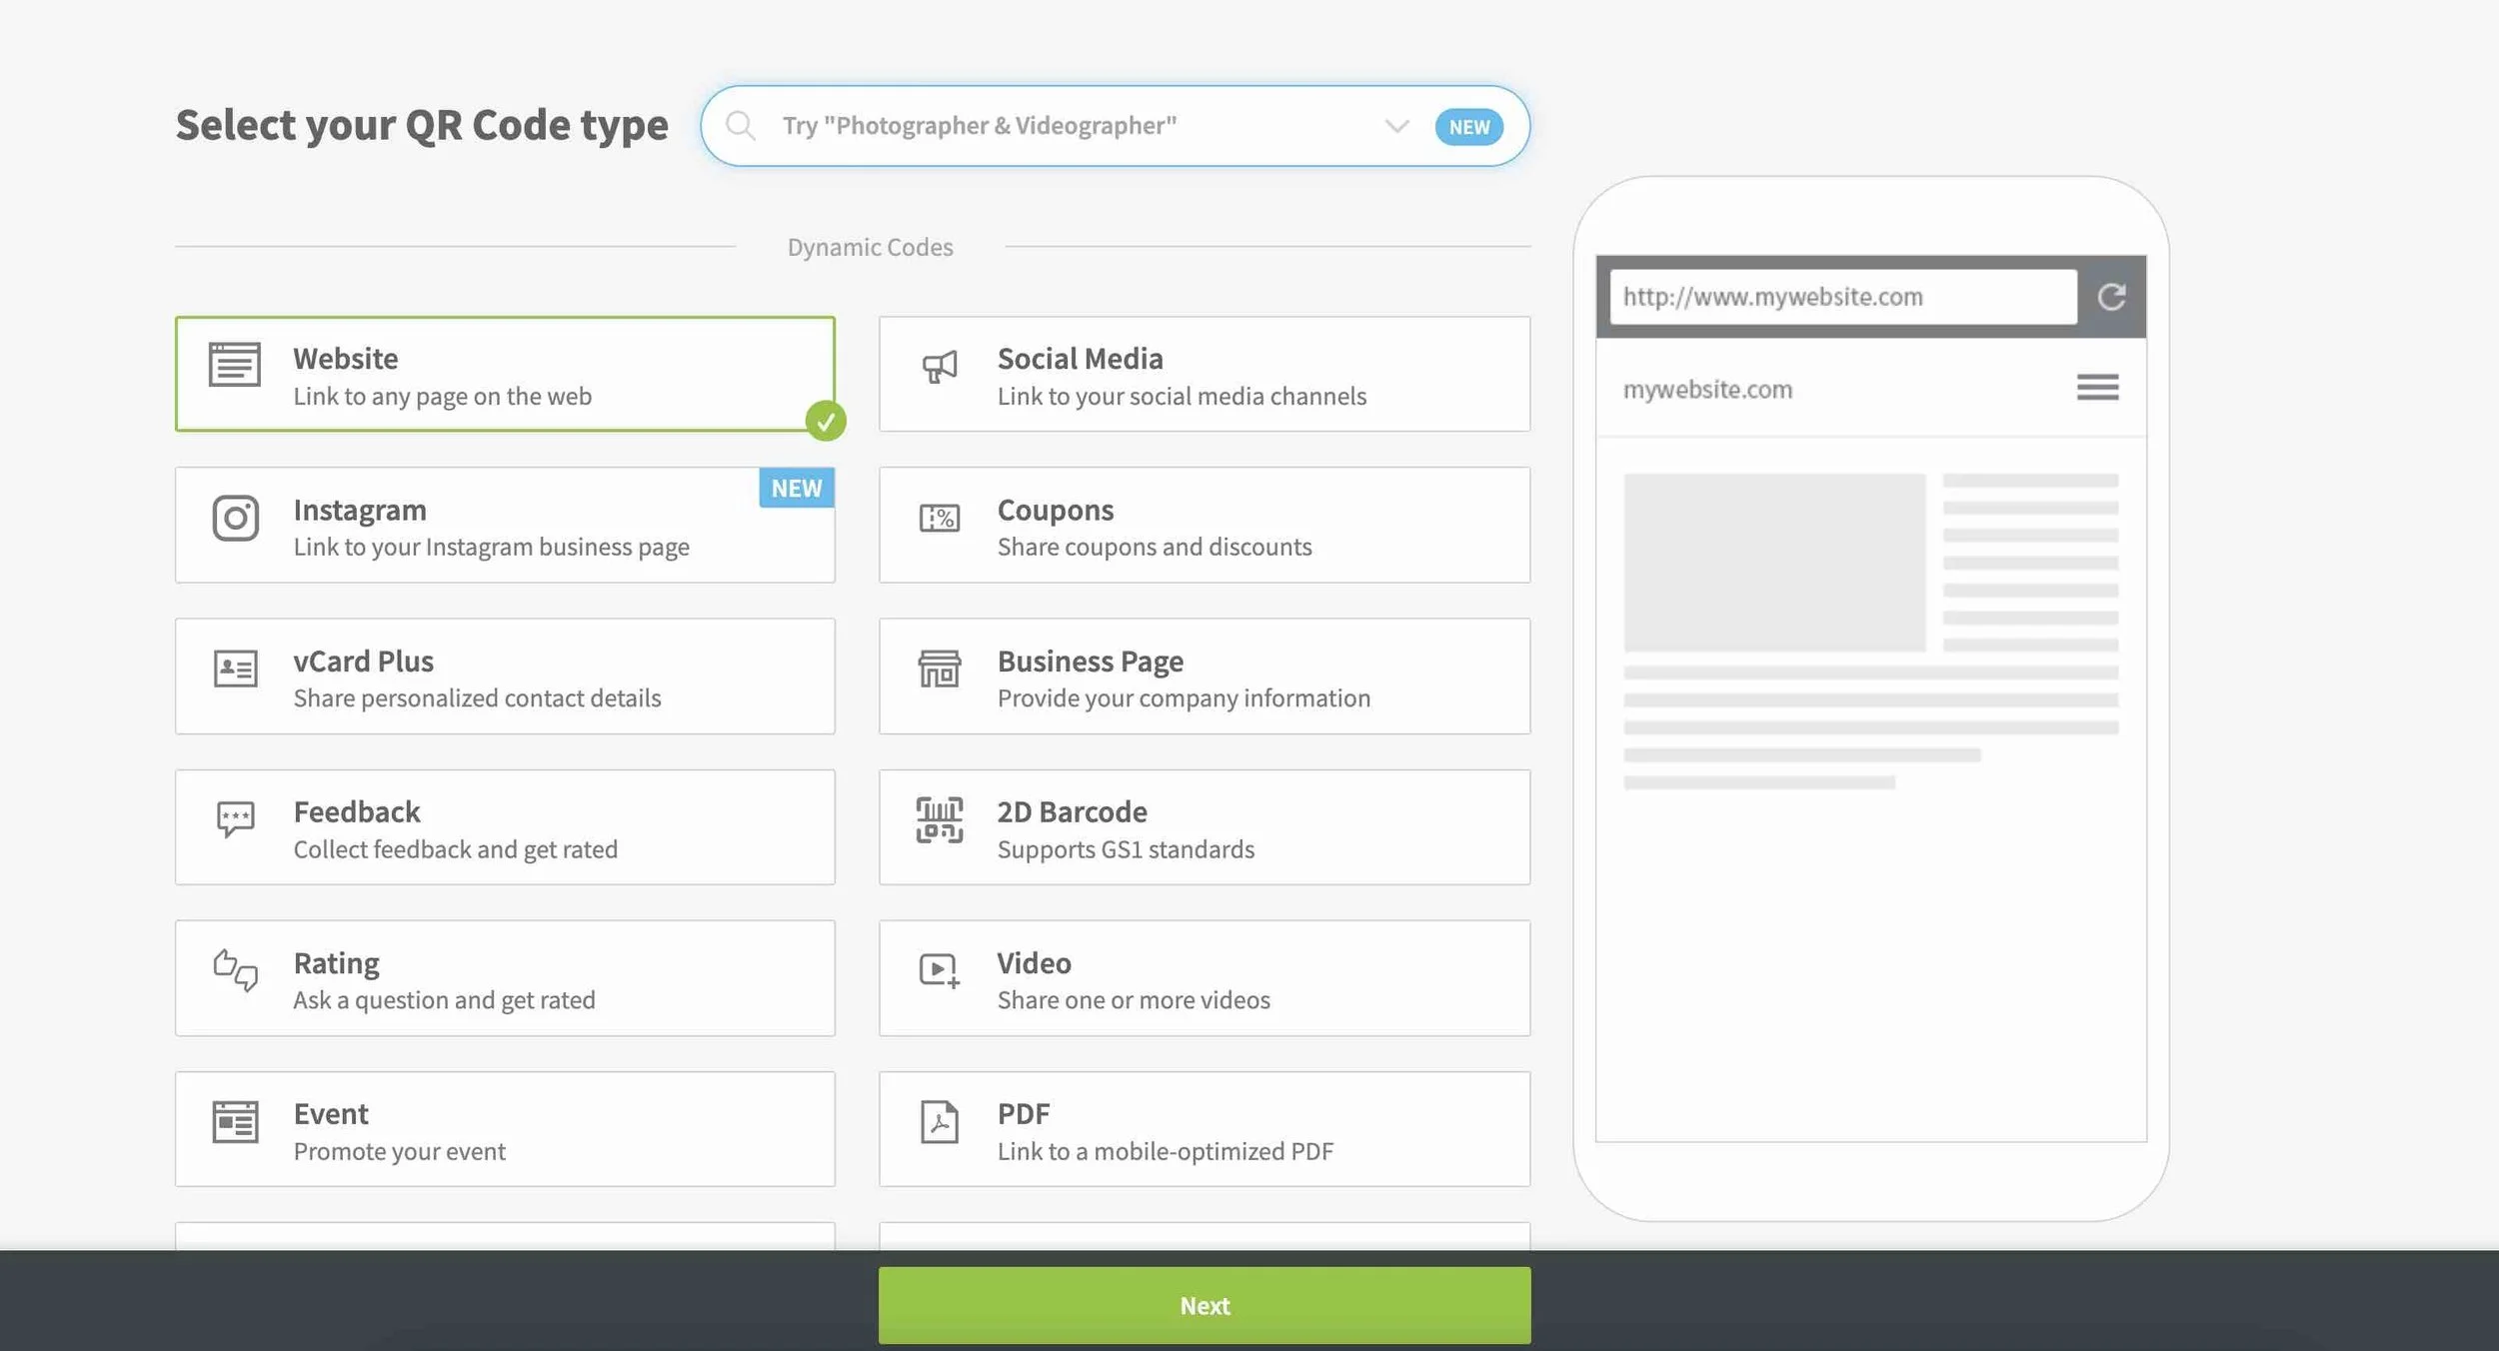Click the Coupons percent ticket icon

[x=940, y=518]
